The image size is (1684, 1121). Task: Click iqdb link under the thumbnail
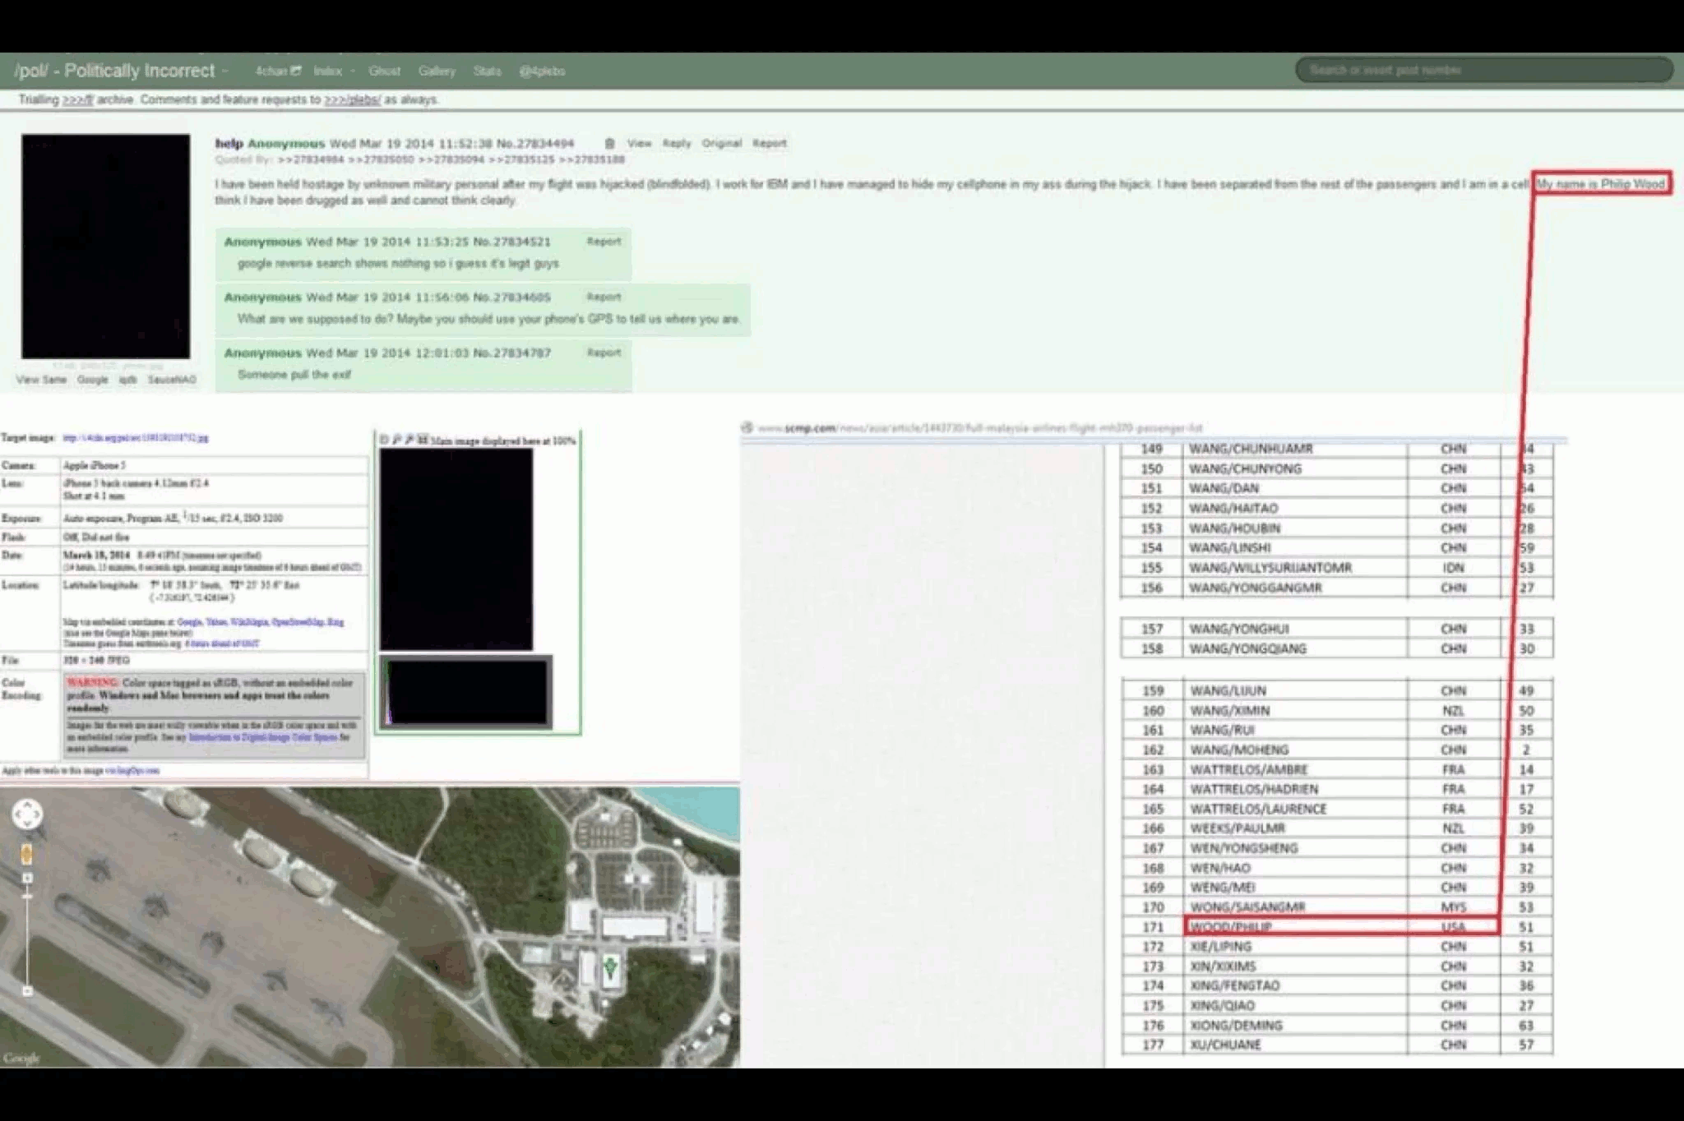[127, 380]
